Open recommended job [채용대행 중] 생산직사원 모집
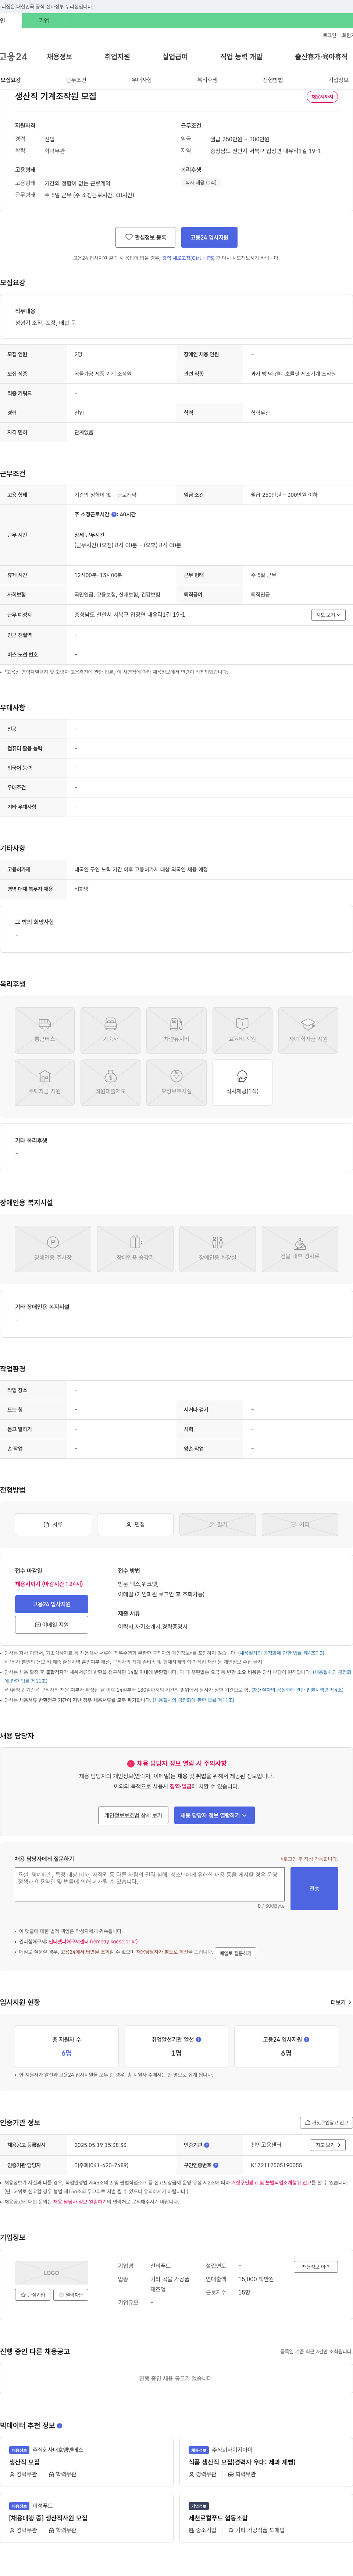This screenshot has height=2576, width=353. [48, 2517]
